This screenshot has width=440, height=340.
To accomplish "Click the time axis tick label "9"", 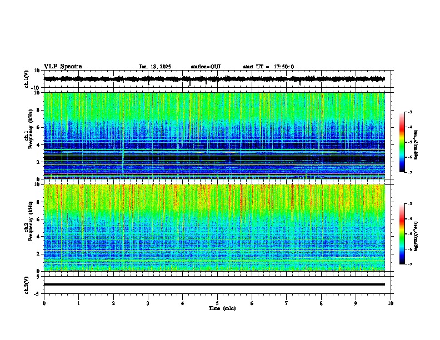I will pos(356,303).
